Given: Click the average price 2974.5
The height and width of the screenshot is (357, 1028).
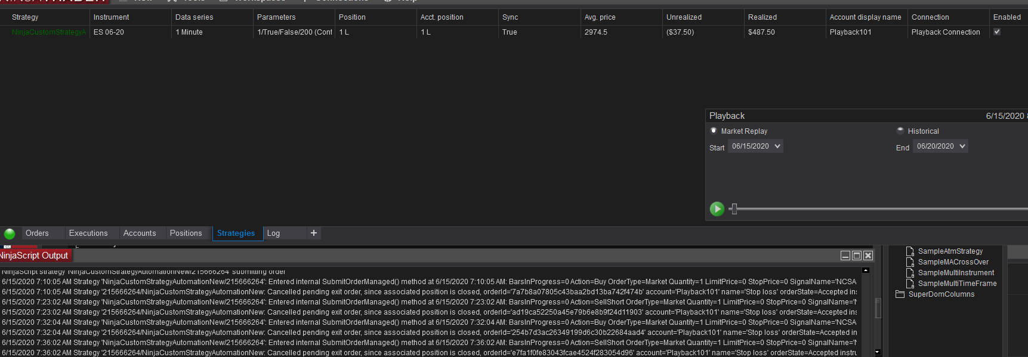Looking at the screenshot, I should (x=595, y=32).
